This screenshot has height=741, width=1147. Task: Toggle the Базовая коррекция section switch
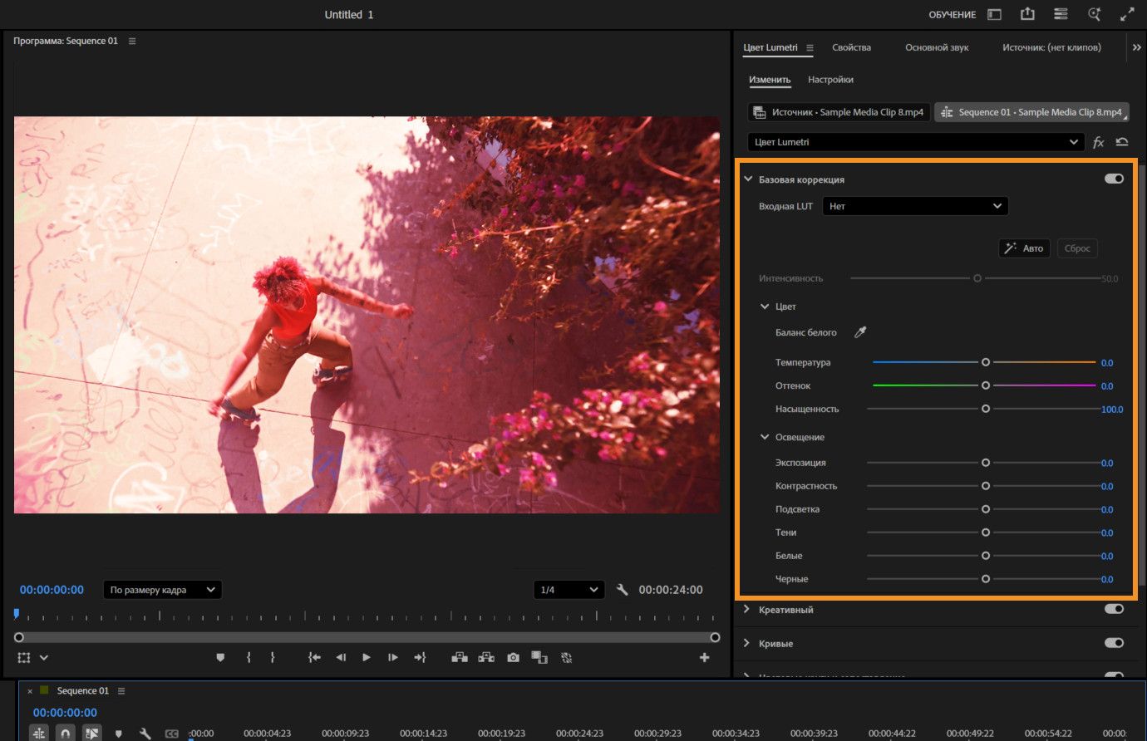[x=1114, y=179]
